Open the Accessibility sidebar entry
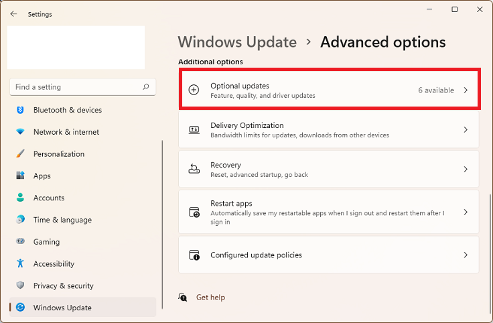This screenshot has width=493, height=323. tap(82, 263)
